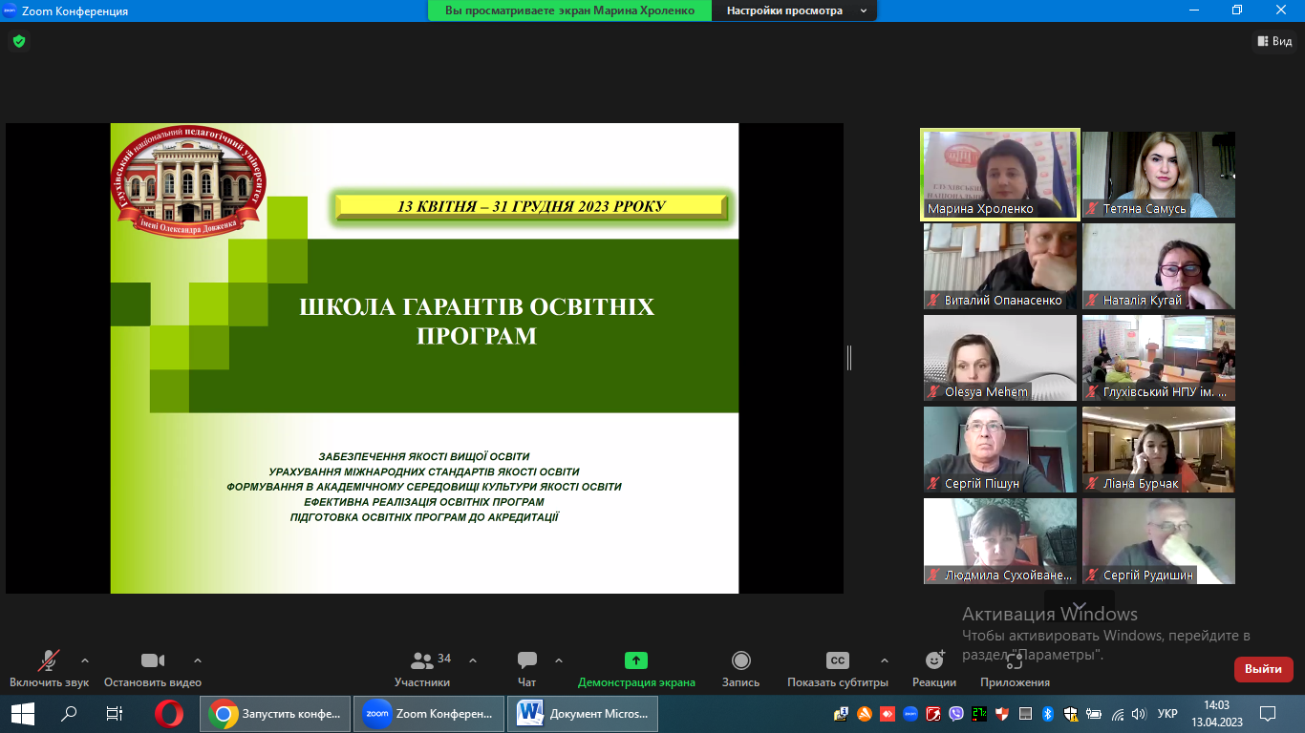Open the Участники participants panel
The width and height of the screenshot is (1305, 733).
tap(422, 669)
